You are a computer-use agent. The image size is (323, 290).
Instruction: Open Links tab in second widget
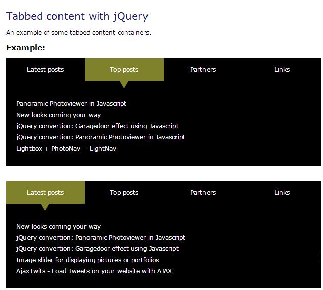pyautogui.click(x=282, y=193)
